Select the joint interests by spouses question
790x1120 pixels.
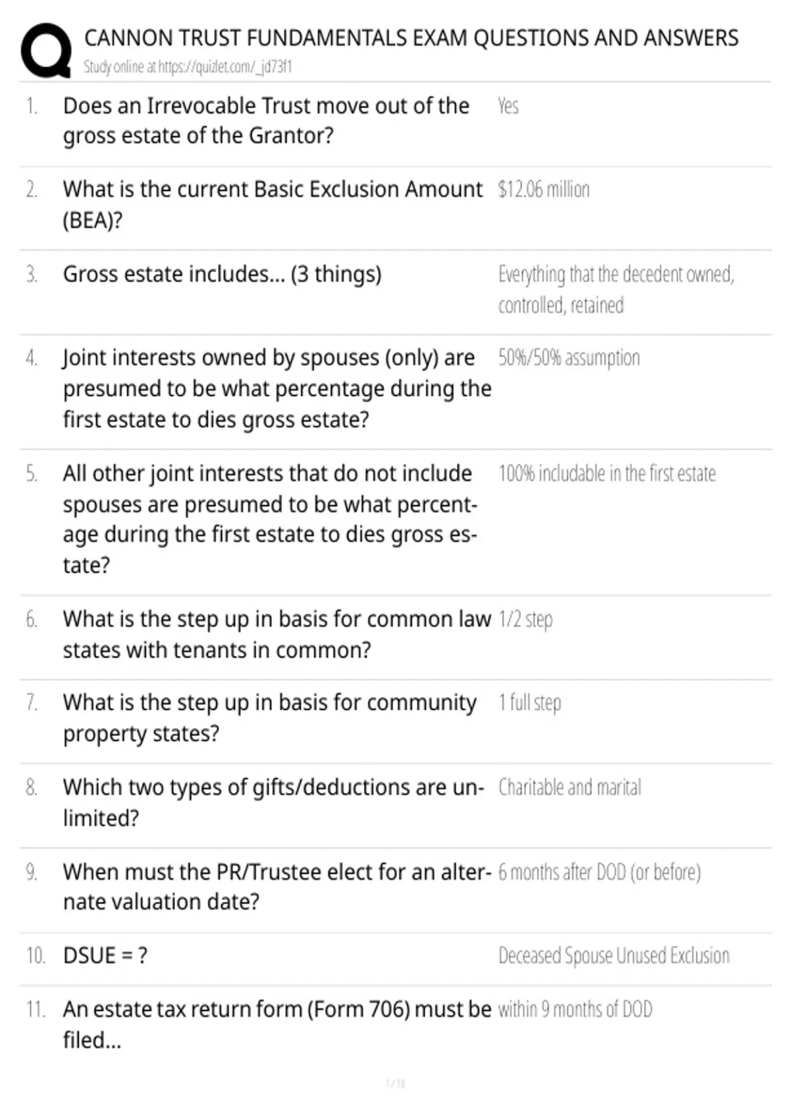277,388
